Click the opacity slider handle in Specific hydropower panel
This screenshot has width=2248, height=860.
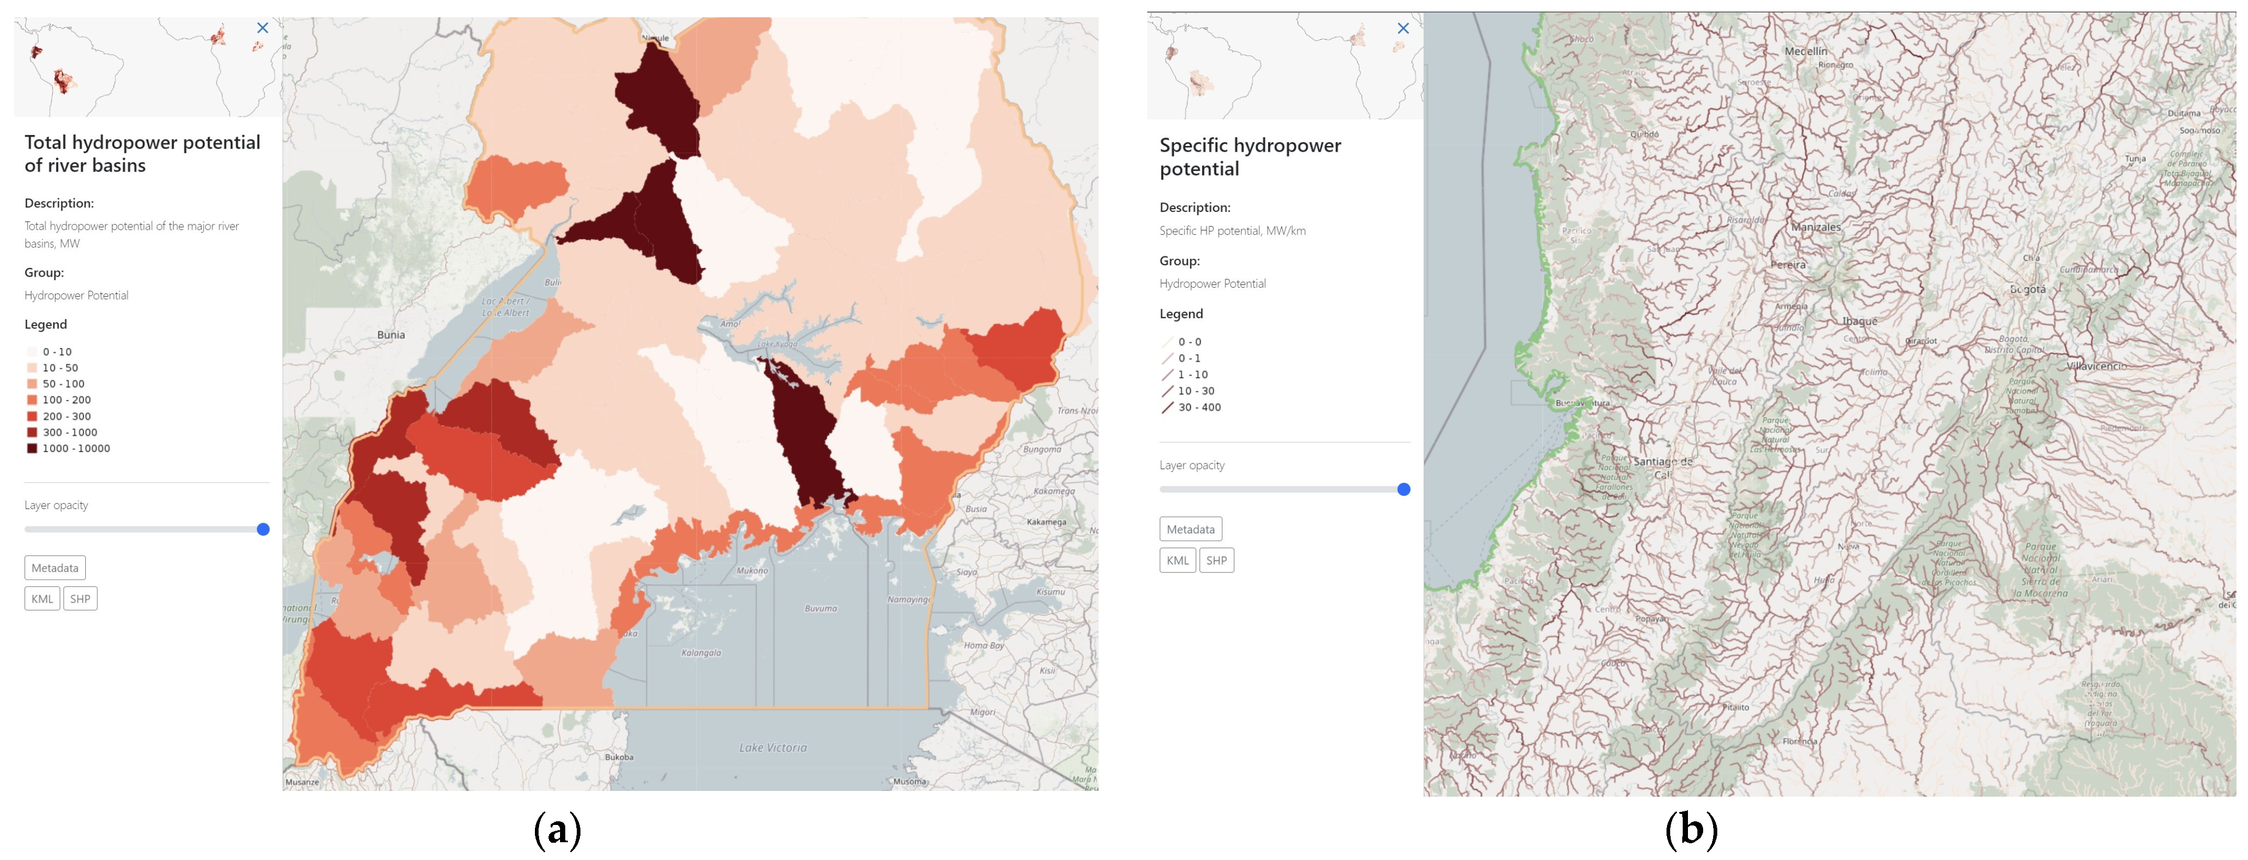(x=1403, y=489)
